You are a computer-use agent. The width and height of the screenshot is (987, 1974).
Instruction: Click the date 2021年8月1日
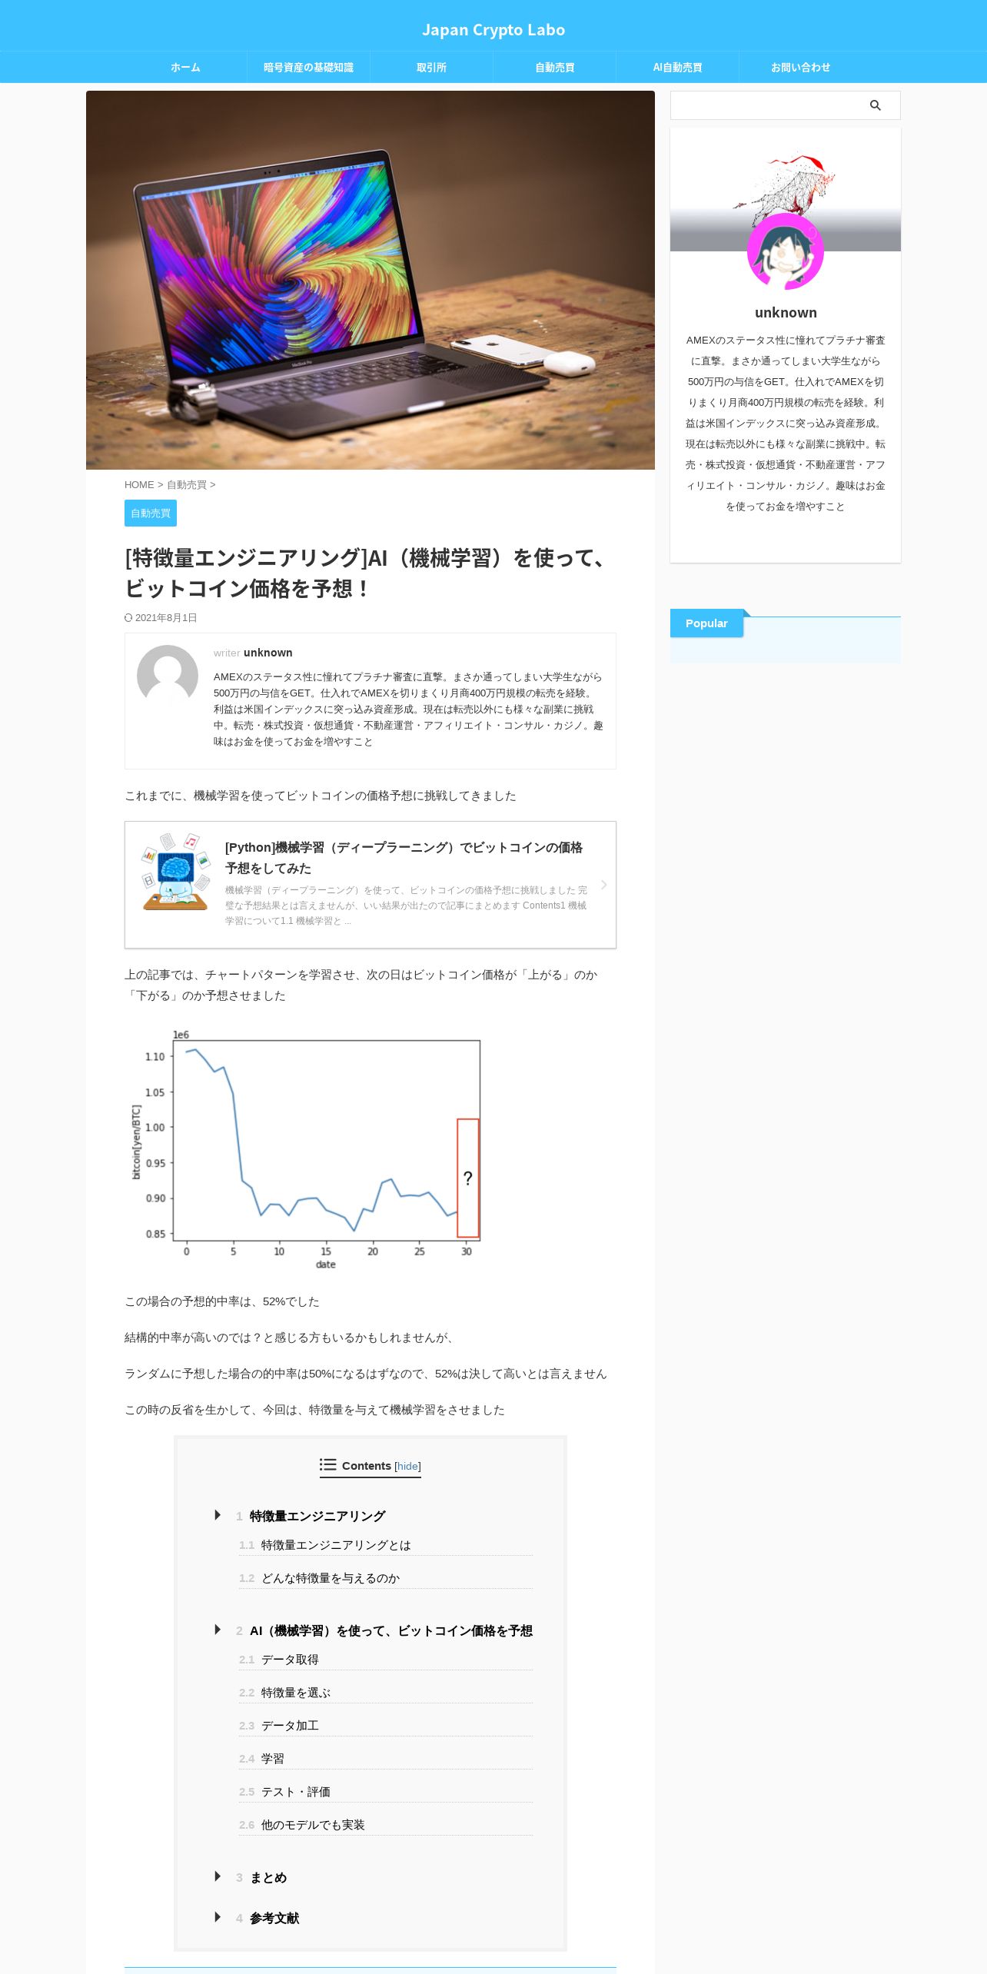[166, 618]
